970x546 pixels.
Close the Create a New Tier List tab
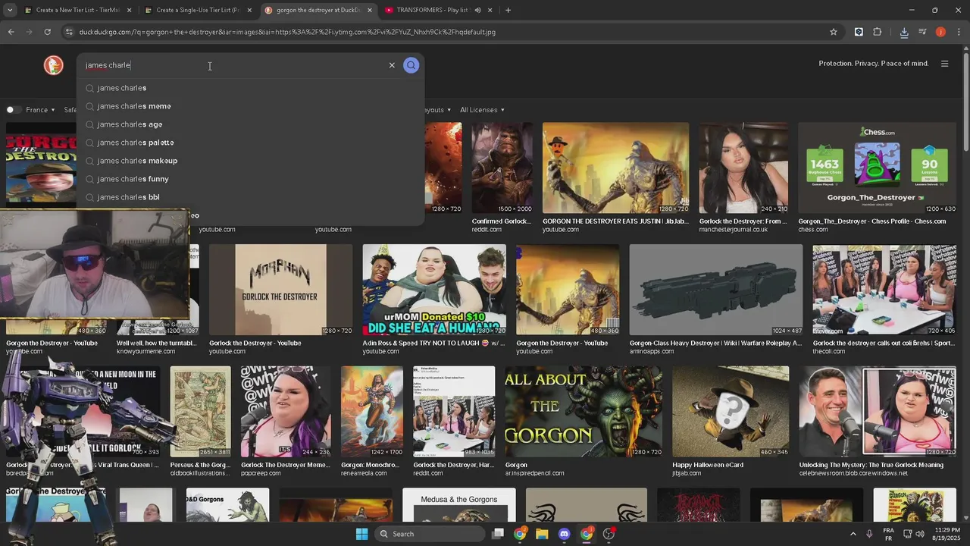pyautogui.click(x=129, y=11)
